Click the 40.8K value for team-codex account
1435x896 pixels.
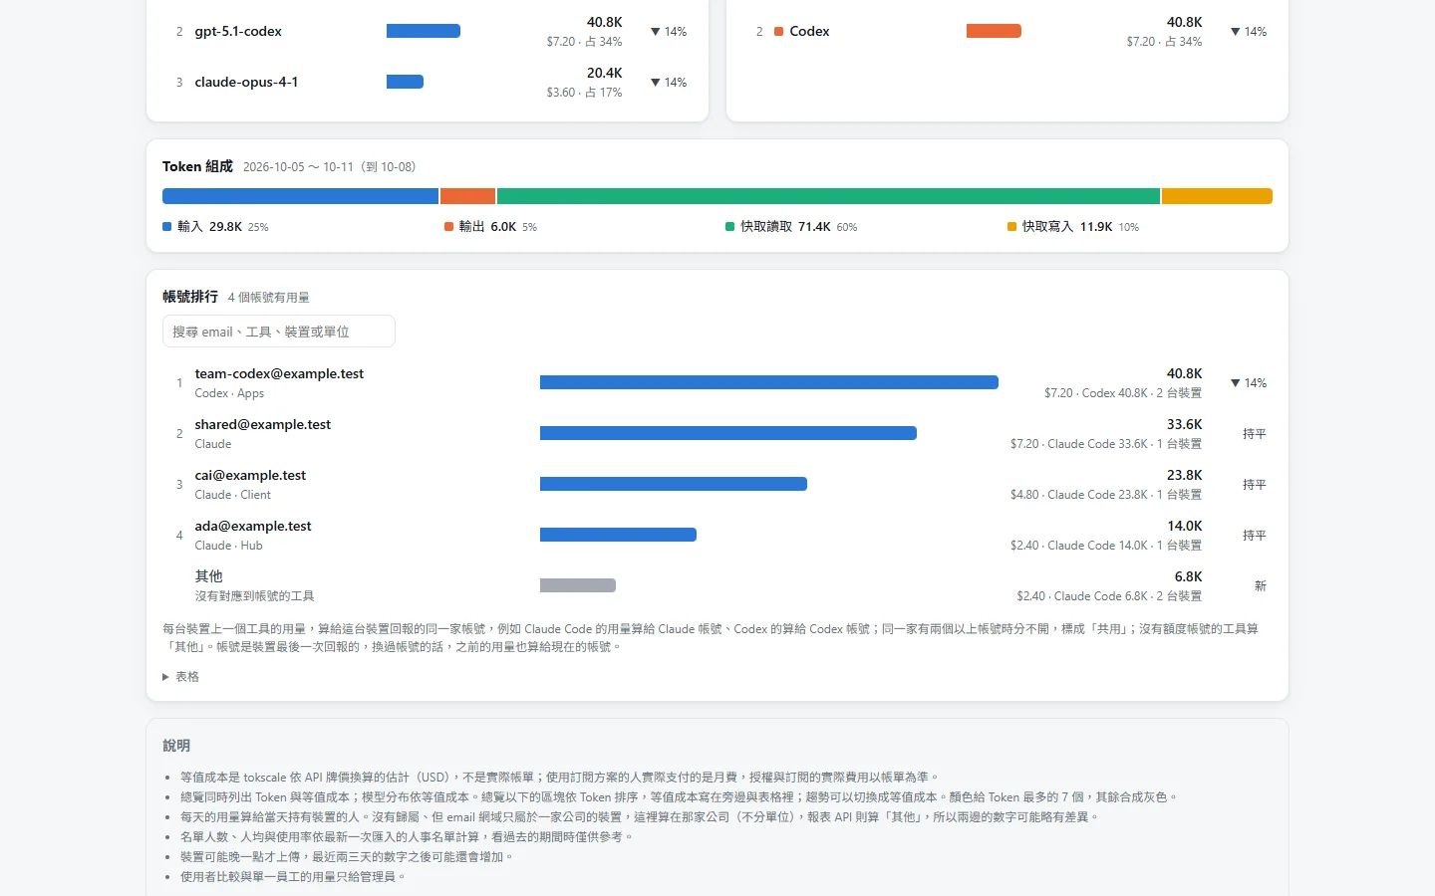pos(1184,374)
